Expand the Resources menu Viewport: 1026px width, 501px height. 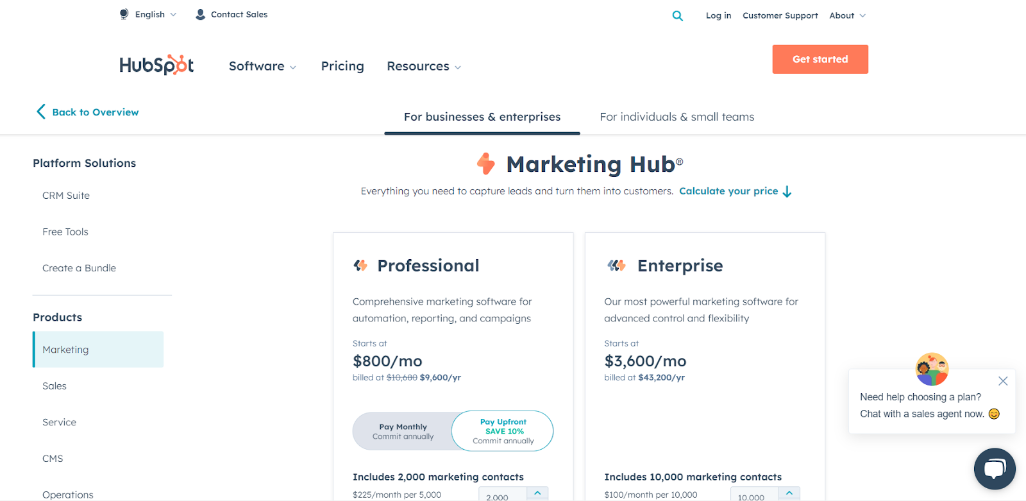click(424, 66)
